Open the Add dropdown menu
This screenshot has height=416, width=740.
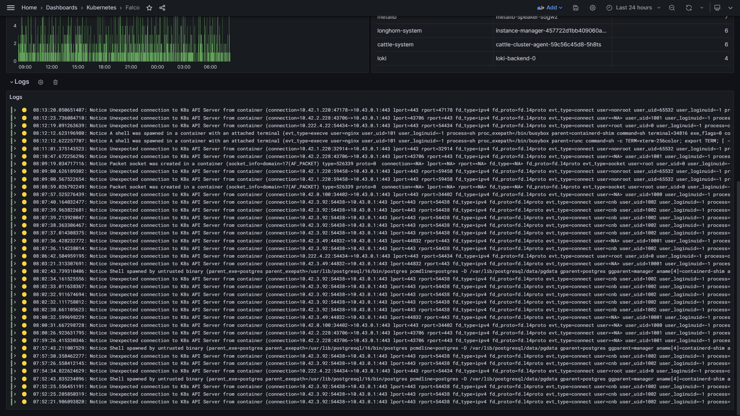click(x=550, y=8)
